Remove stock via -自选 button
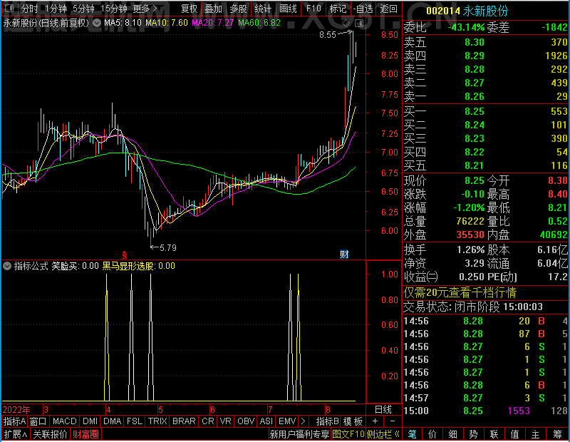The height and width of the screenshot is (442, 570). (x=363, y=8)
